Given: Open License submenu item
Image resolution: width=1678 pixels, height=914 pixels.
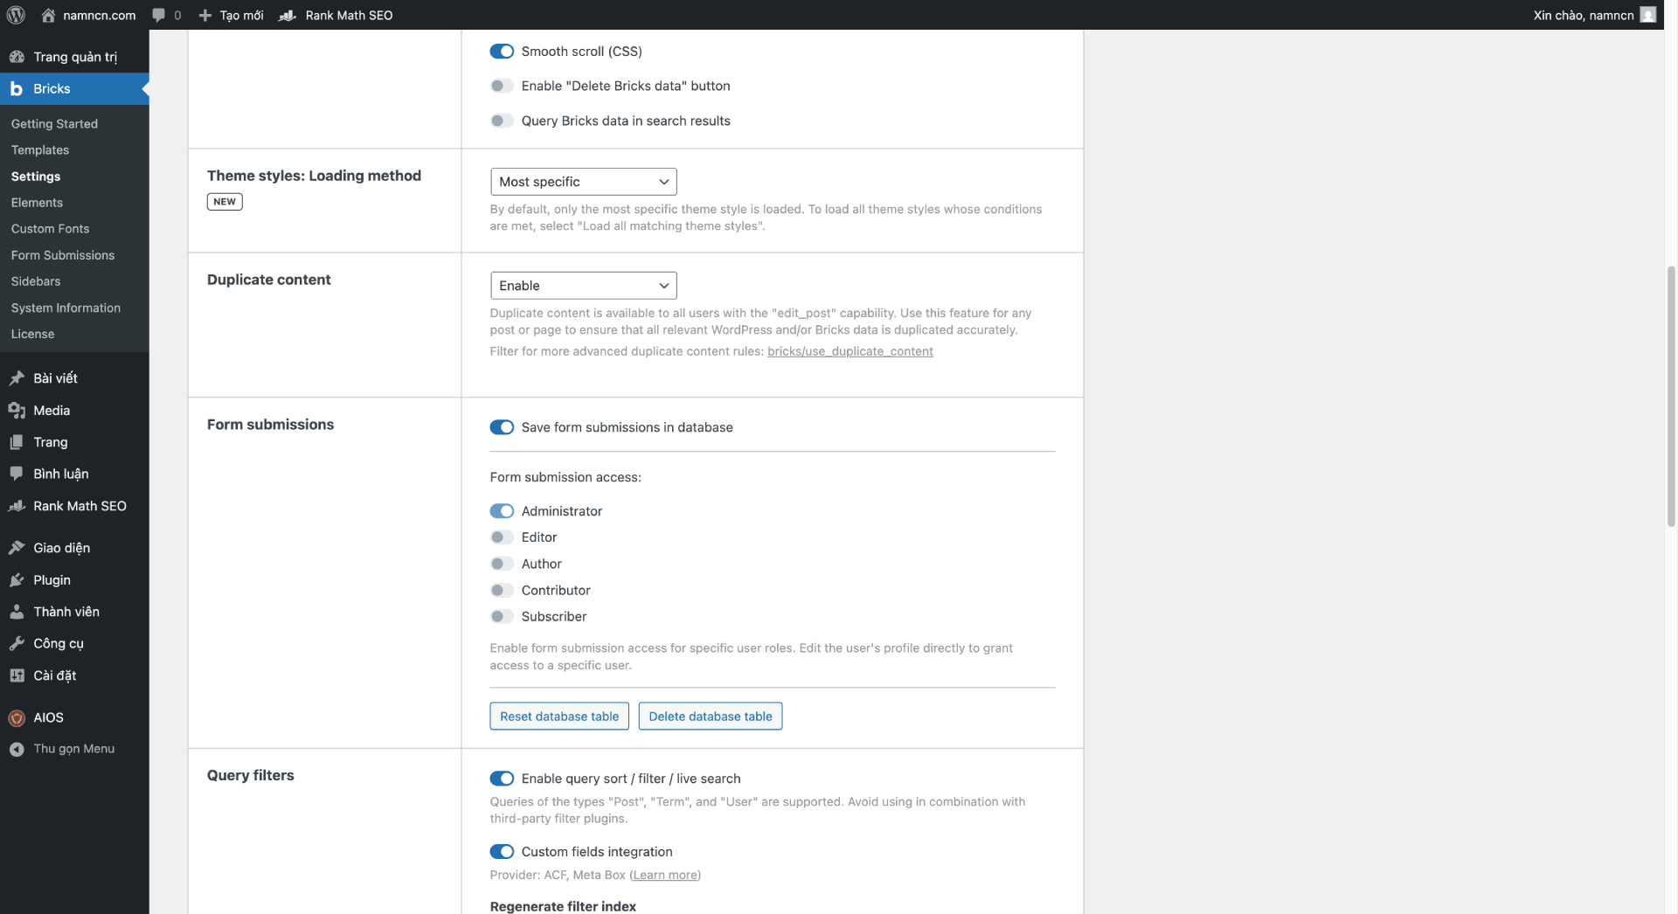Looking at the screenshot, I should click(32, 334).
